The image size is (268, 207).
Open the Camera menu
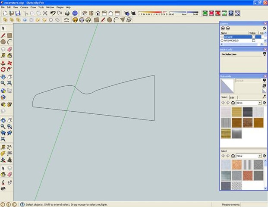coord(24,7)
